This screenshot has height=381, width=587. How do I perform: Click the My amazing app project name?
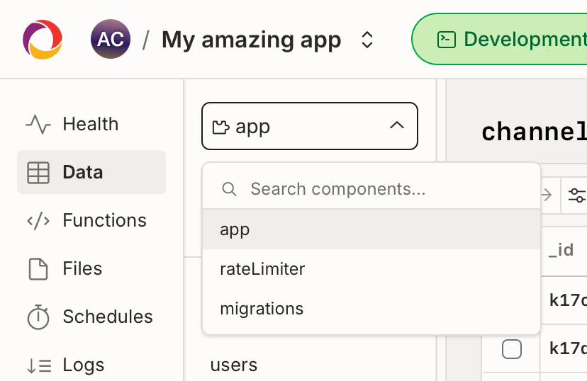click(x=251, y=40)
